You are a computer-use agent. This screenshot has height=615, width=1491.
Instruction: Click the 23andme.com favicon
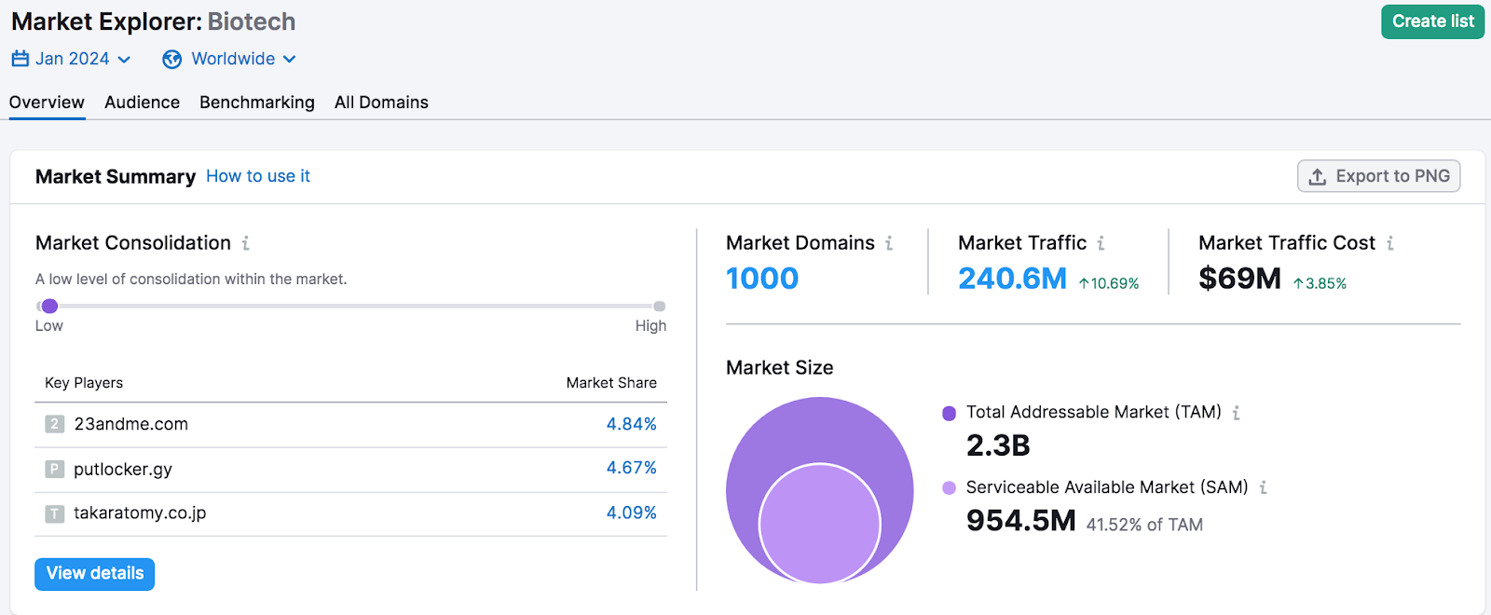55,424
